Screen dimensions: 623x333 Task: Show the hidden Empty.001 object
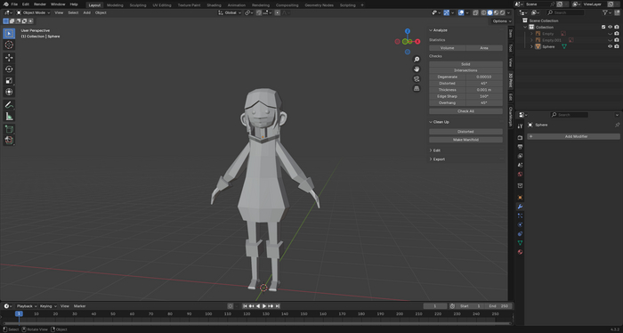coord(610,40)
